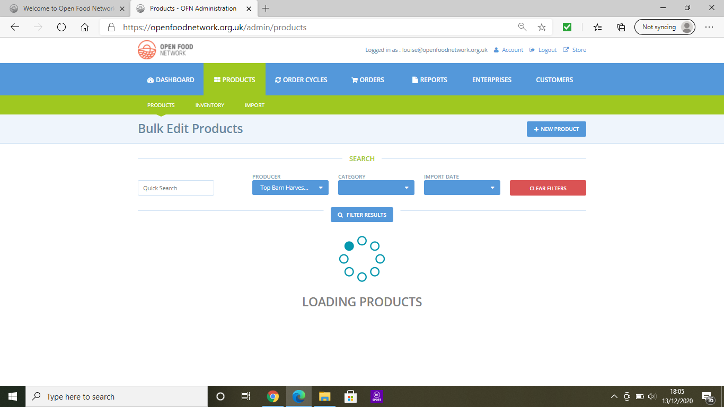Select the Products main menu item

[234, 79]
